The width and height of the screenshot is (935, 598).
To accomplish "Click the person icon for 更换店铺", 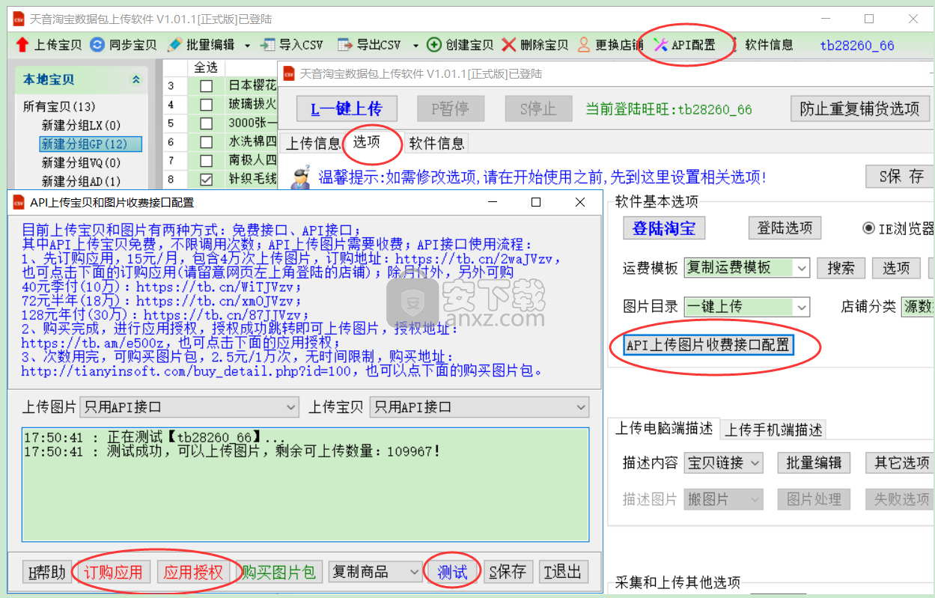I will click(584, 45).
